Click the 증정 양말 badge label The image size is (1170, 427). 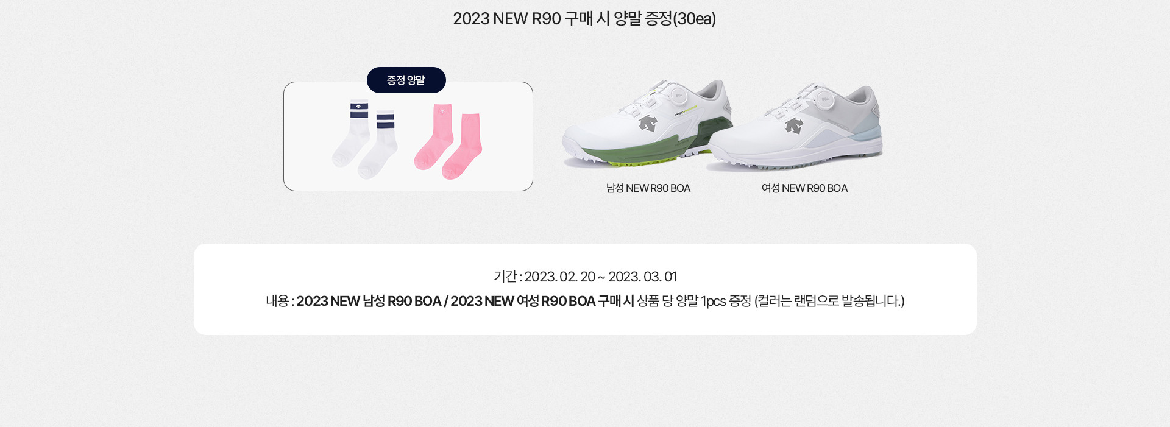point(406,80)
